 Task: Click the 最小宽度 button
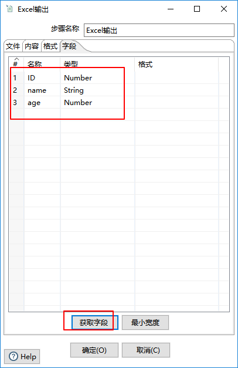(x=145, y=322)
